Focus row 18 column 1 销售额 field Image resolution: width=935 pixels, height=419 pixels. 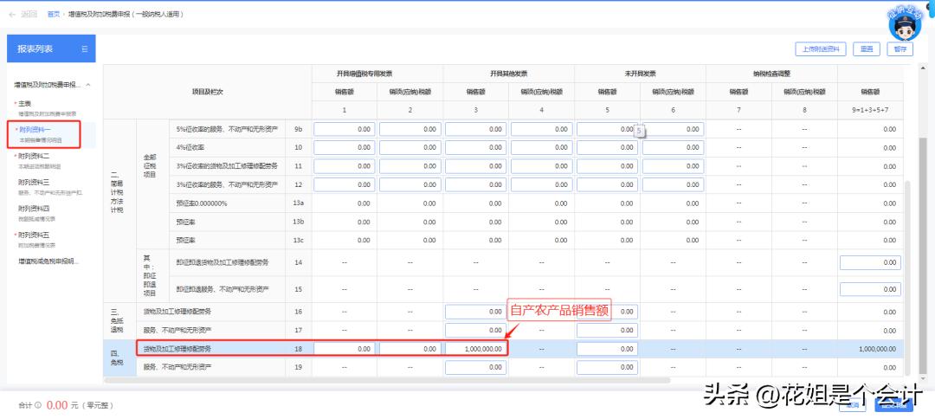tap(344, 349)
